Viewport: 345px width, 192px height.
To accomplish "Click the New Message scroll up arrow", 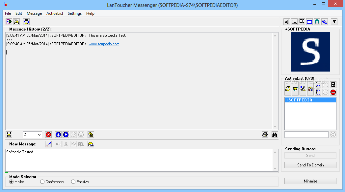I will click(x=275, y=152).
